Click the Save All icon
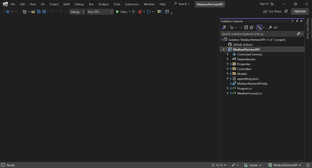Image resolution: width=312 pixels, height=168 pixels. [x=44, y=11]
